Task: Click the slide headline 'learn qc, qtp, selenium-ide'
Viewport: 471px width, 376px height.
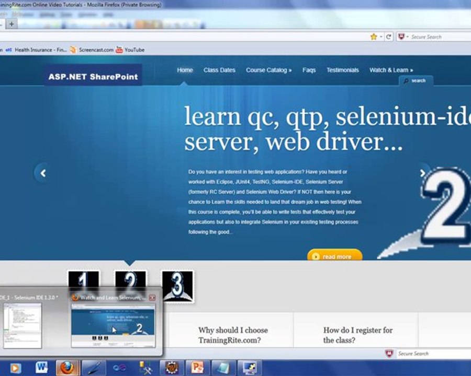Action: pyautogui.click(x=328, y=116)
